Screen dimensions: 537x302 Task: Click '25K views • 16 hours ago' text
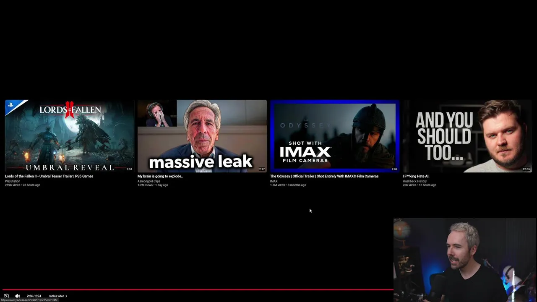420,185
